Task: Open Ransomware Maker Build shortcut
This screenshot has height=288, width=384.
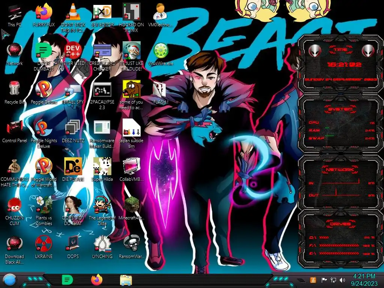Action: [x=102, y=134]
